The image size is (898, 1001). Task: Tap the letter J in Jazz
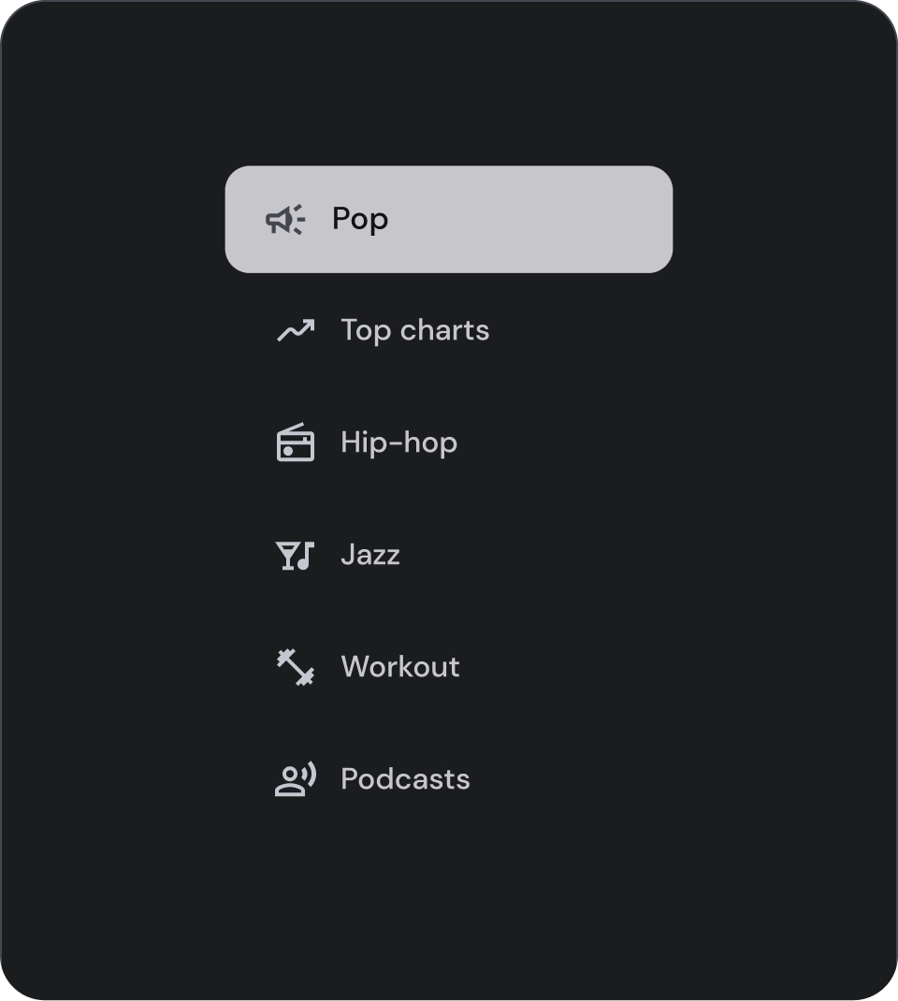coord(347,555)
